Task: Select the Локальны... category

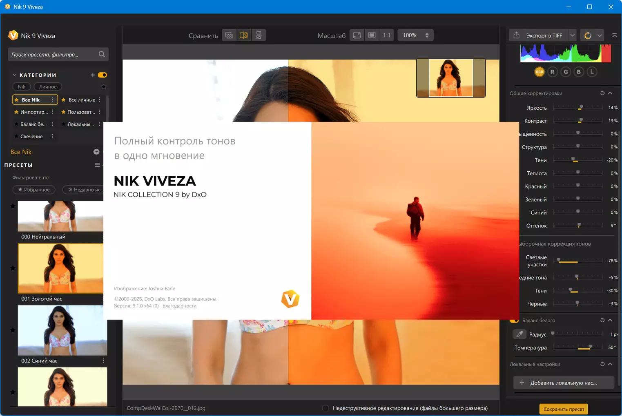Action: (x=80, y=124)
